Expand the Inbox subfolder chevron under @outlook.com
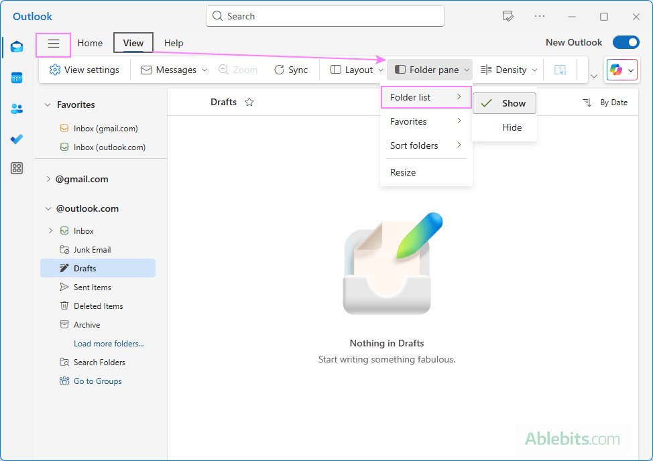 click(50, 230)
